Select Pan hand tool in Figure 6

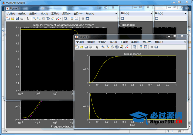coord(112,47)
